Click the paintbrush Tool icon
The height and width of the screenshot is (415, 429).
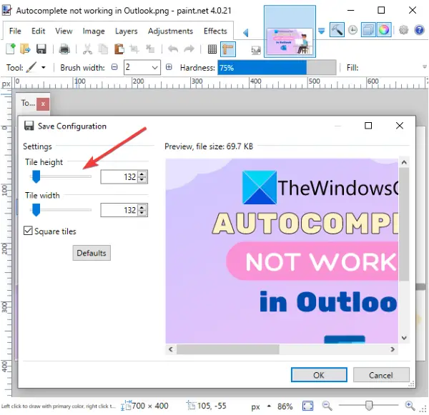[31, 67]
